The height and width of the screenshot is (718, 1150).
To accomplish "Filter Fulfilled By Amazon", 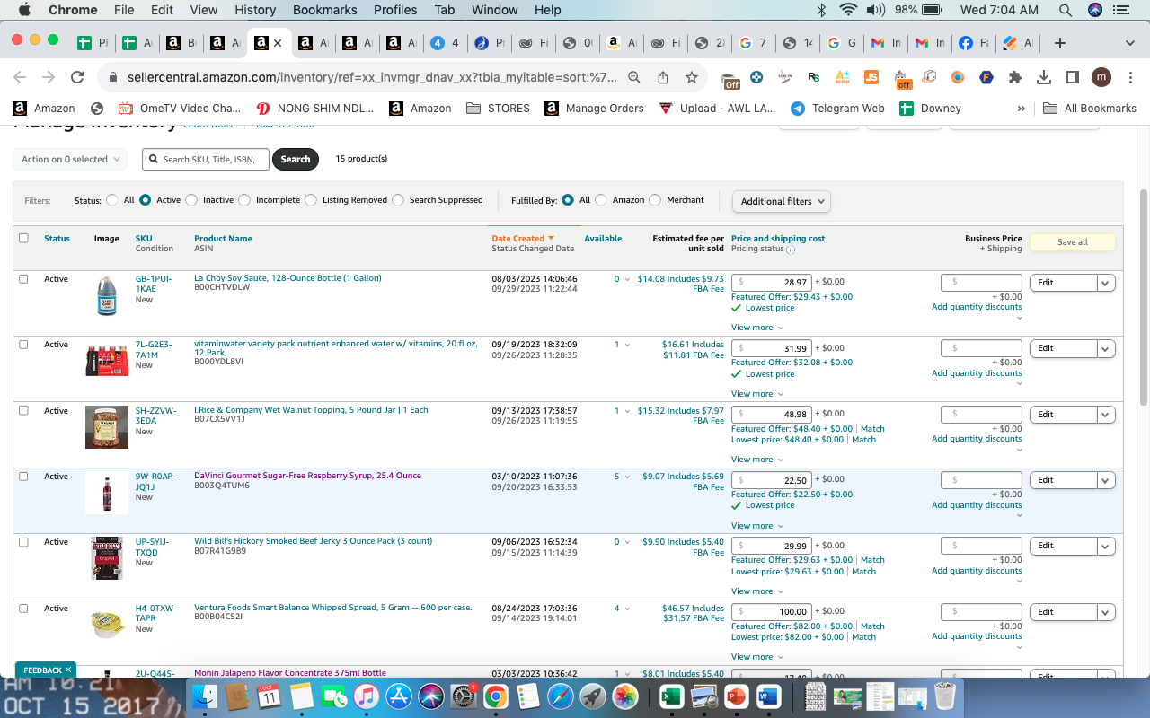I will pyautogui.click(x=601, y=200).
